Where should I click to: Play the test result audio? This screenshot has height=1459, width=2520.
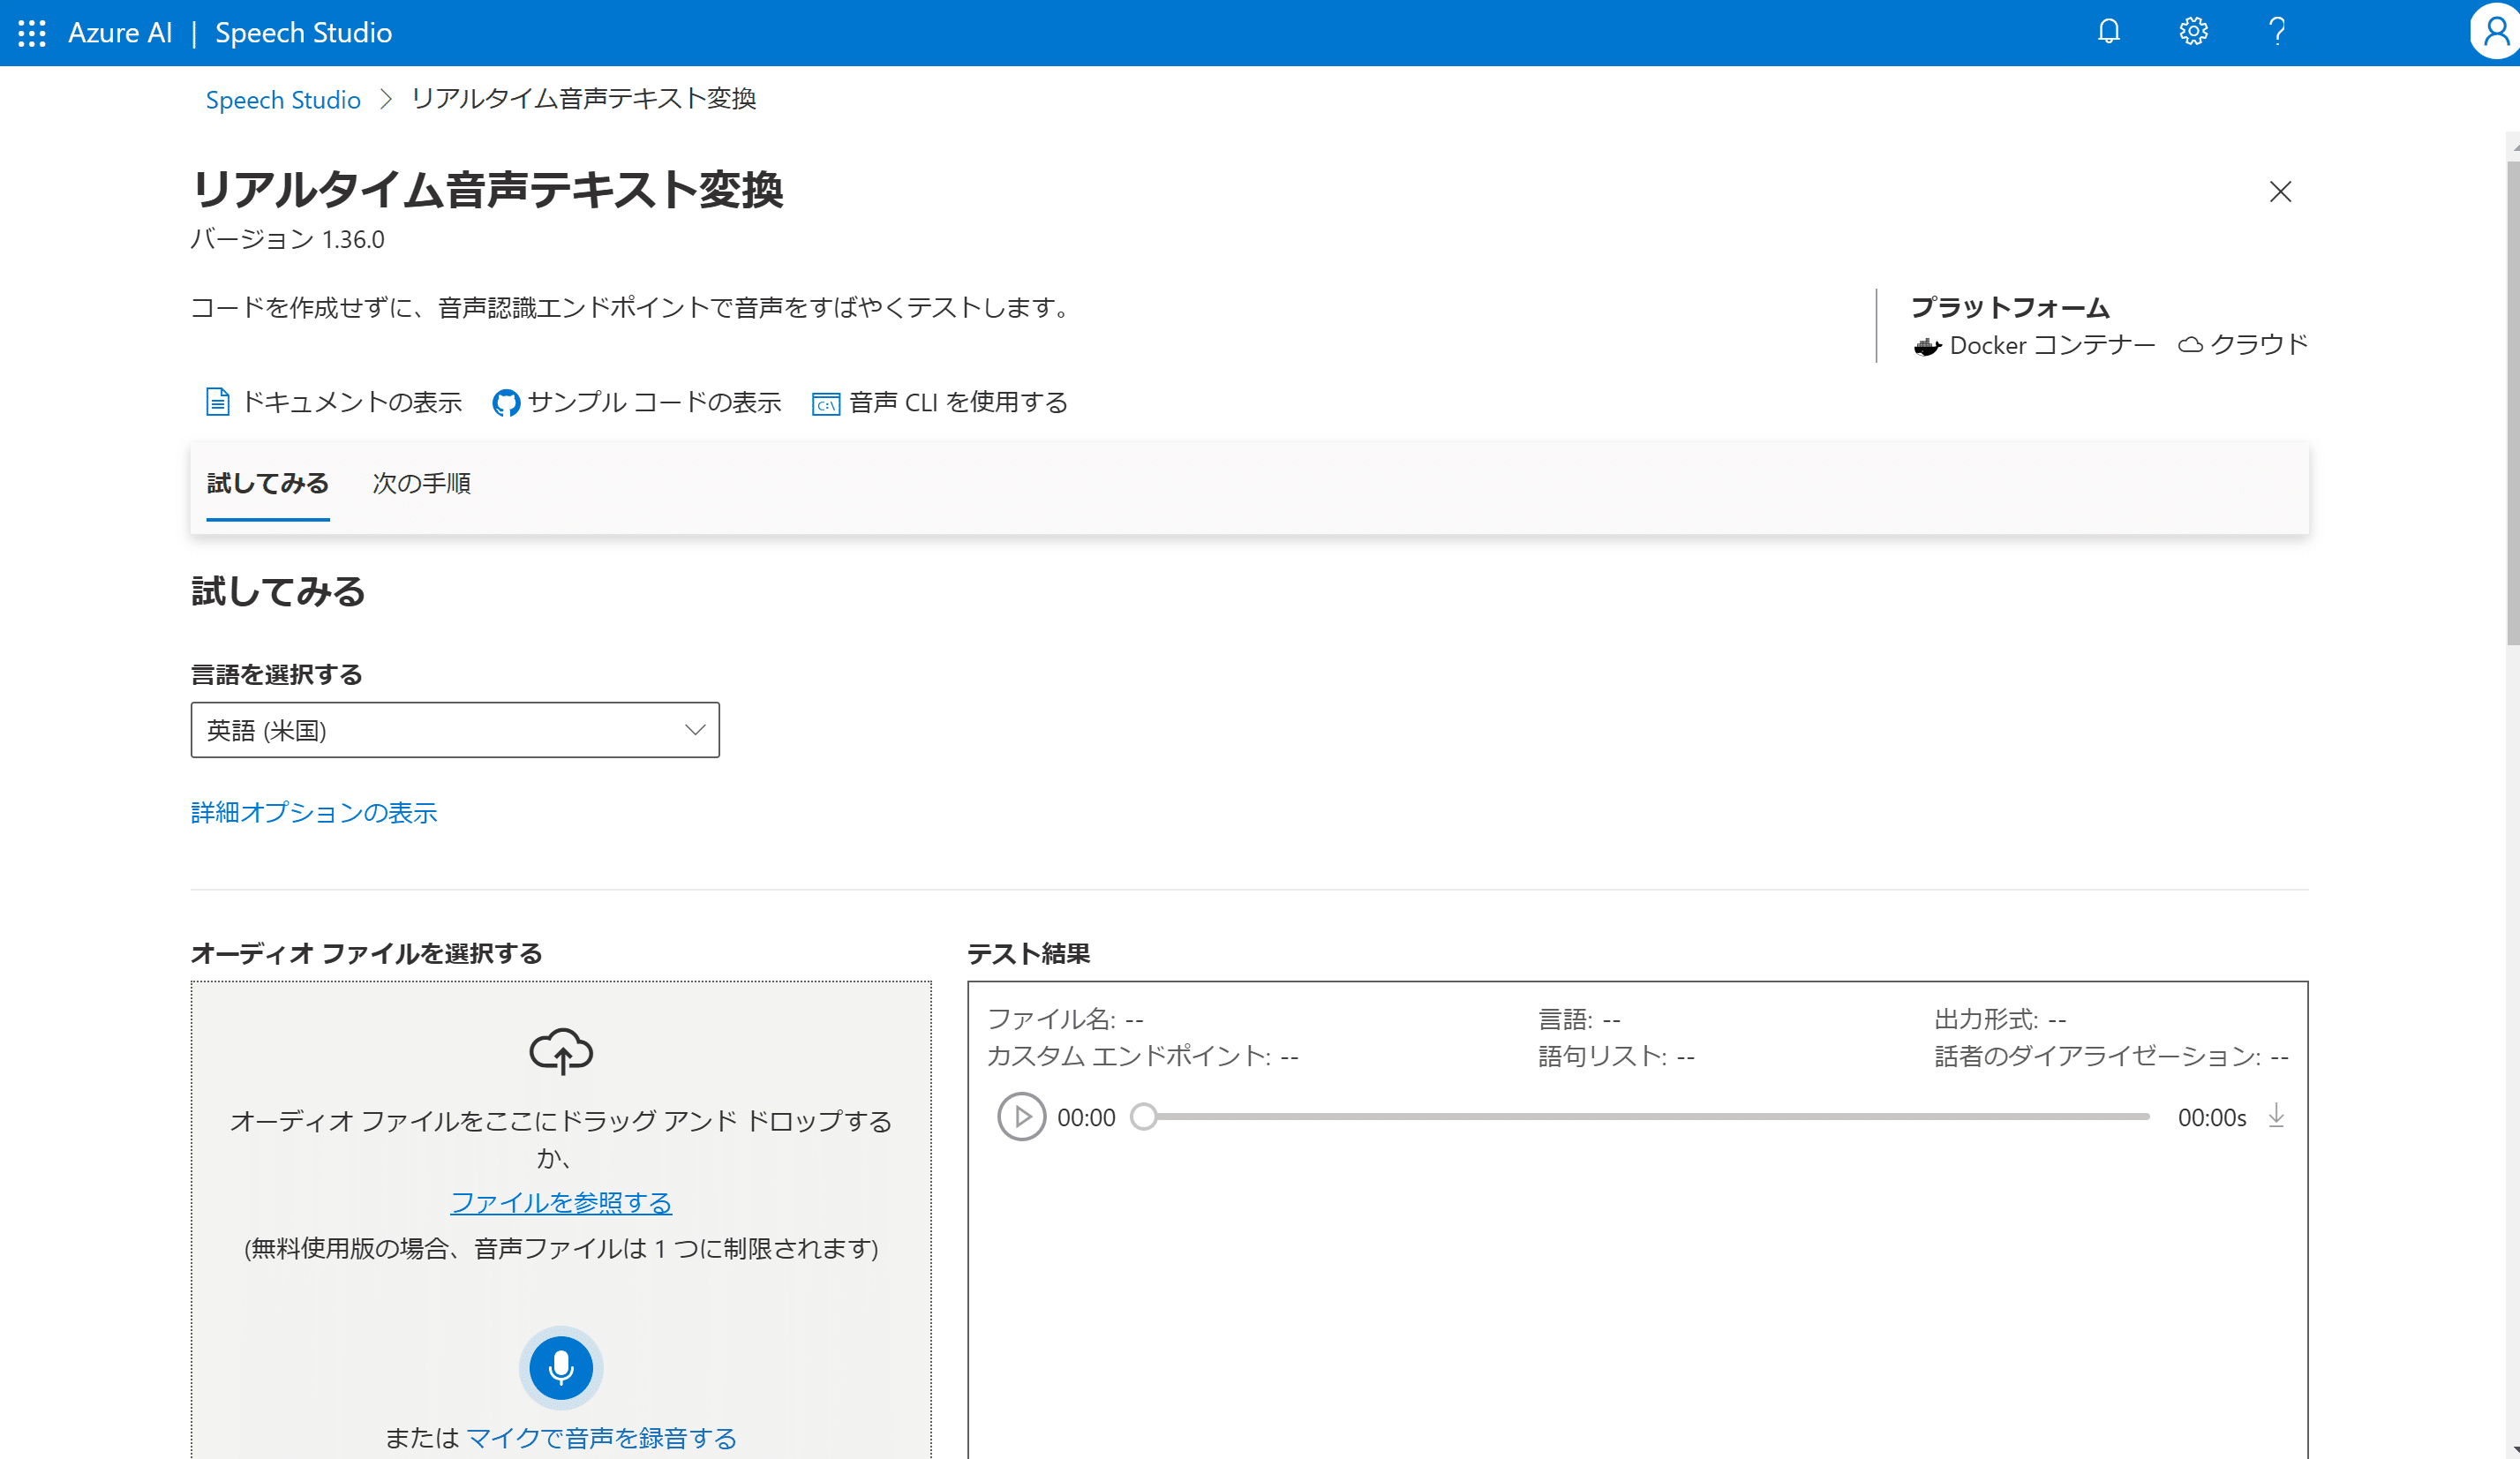(x=1021, y=1117)
